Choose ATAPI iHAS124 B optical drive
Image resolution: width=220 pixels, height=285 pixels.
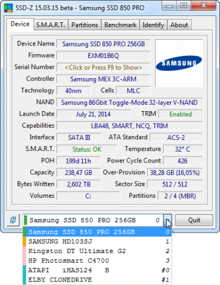pos(97,270)
